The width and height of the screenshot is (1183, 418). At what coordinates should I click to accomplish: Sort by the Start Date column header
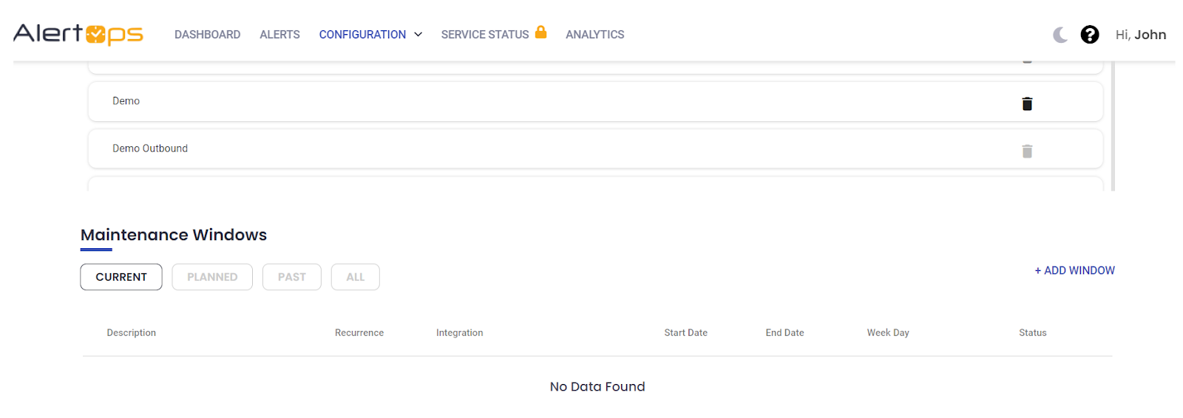pos(685,333)
